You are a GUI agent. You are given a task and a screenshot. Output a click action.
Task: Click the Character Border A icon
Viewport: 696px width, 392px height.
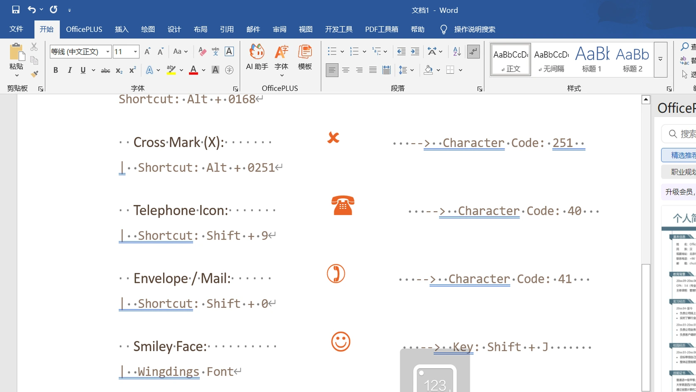click(229, 51)
